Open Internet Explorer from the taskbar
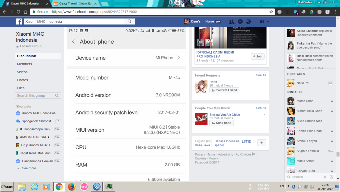This screenshot has height=192, width=340. (34, 187)
